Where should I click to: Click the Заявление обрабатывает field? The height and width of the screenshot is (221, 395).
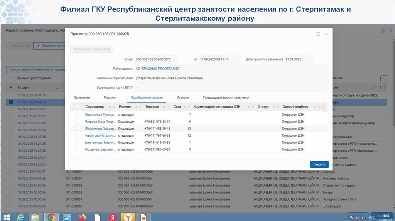tap(231, 78)
